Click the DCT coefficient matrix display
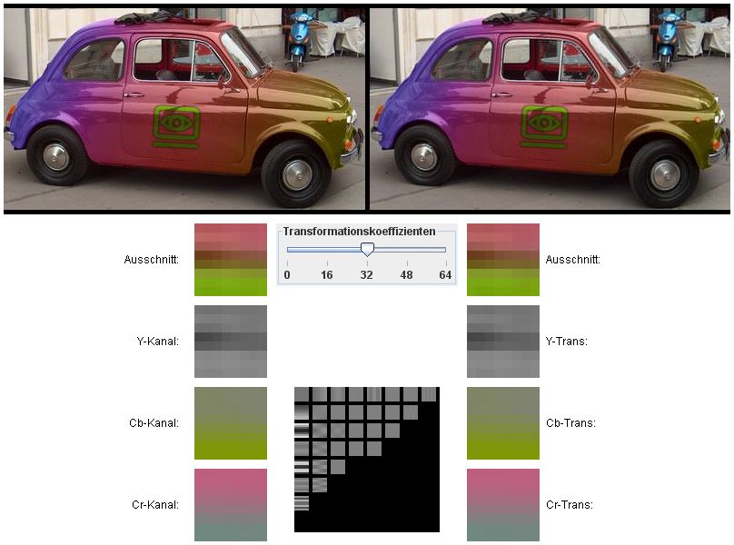The image size is (734, 545). tap(367, 460)
